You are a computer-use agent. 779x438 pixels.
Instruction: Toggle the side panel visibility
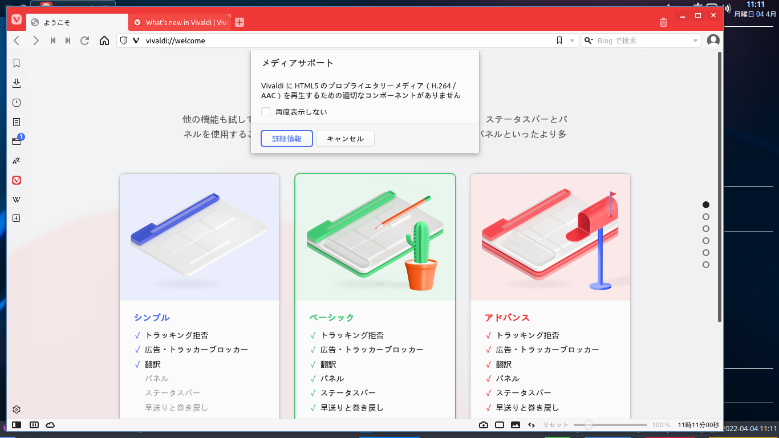pyautogui.click(x=17, y=425)
